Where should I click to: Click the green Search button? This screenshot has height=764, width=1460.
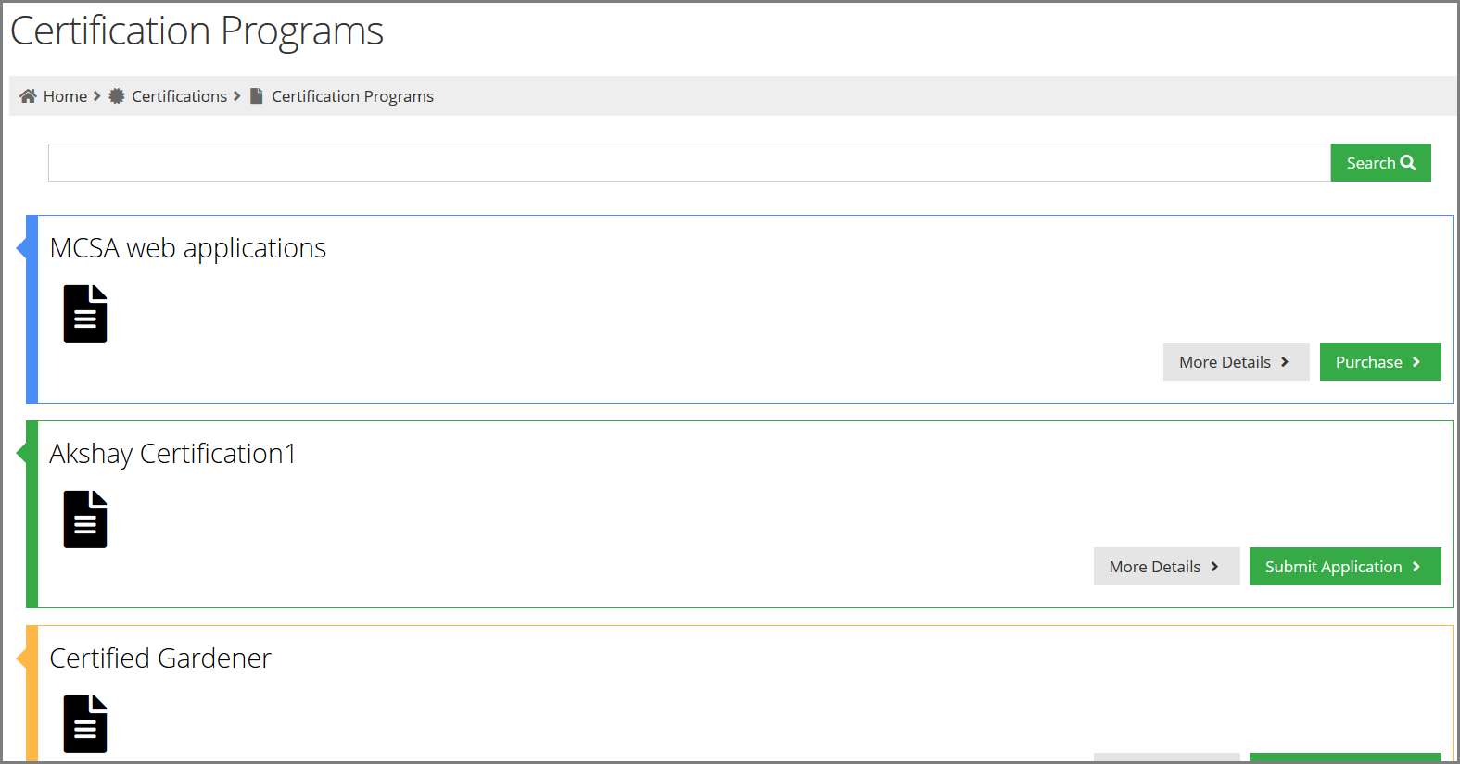click(x=1381, y=163)
